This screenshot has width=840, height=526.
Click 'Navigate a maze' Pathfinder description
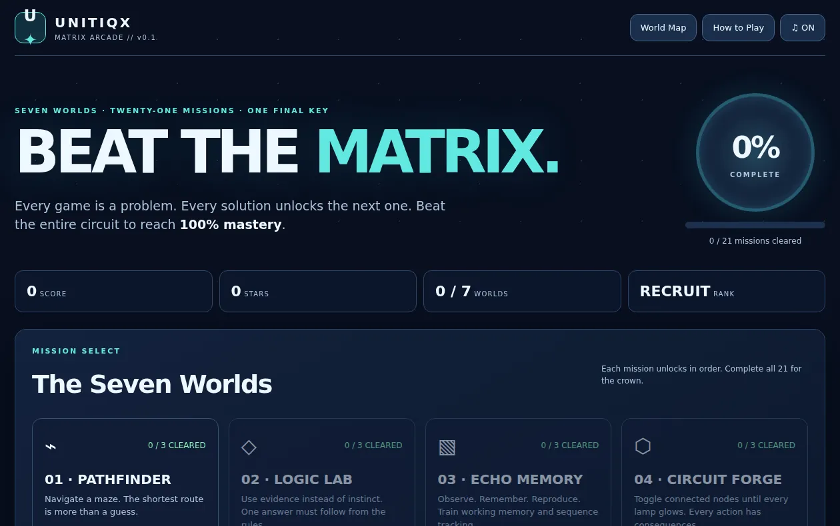click(x=124, y=505)
